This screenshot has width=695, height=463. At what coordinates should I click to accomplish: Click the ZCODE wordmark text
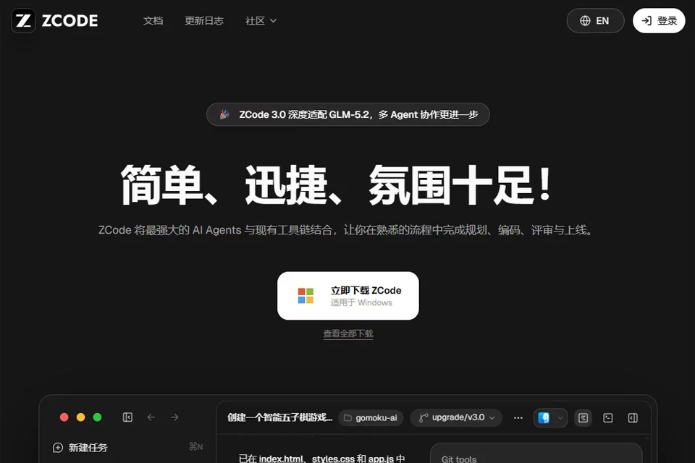click(69, 21)
